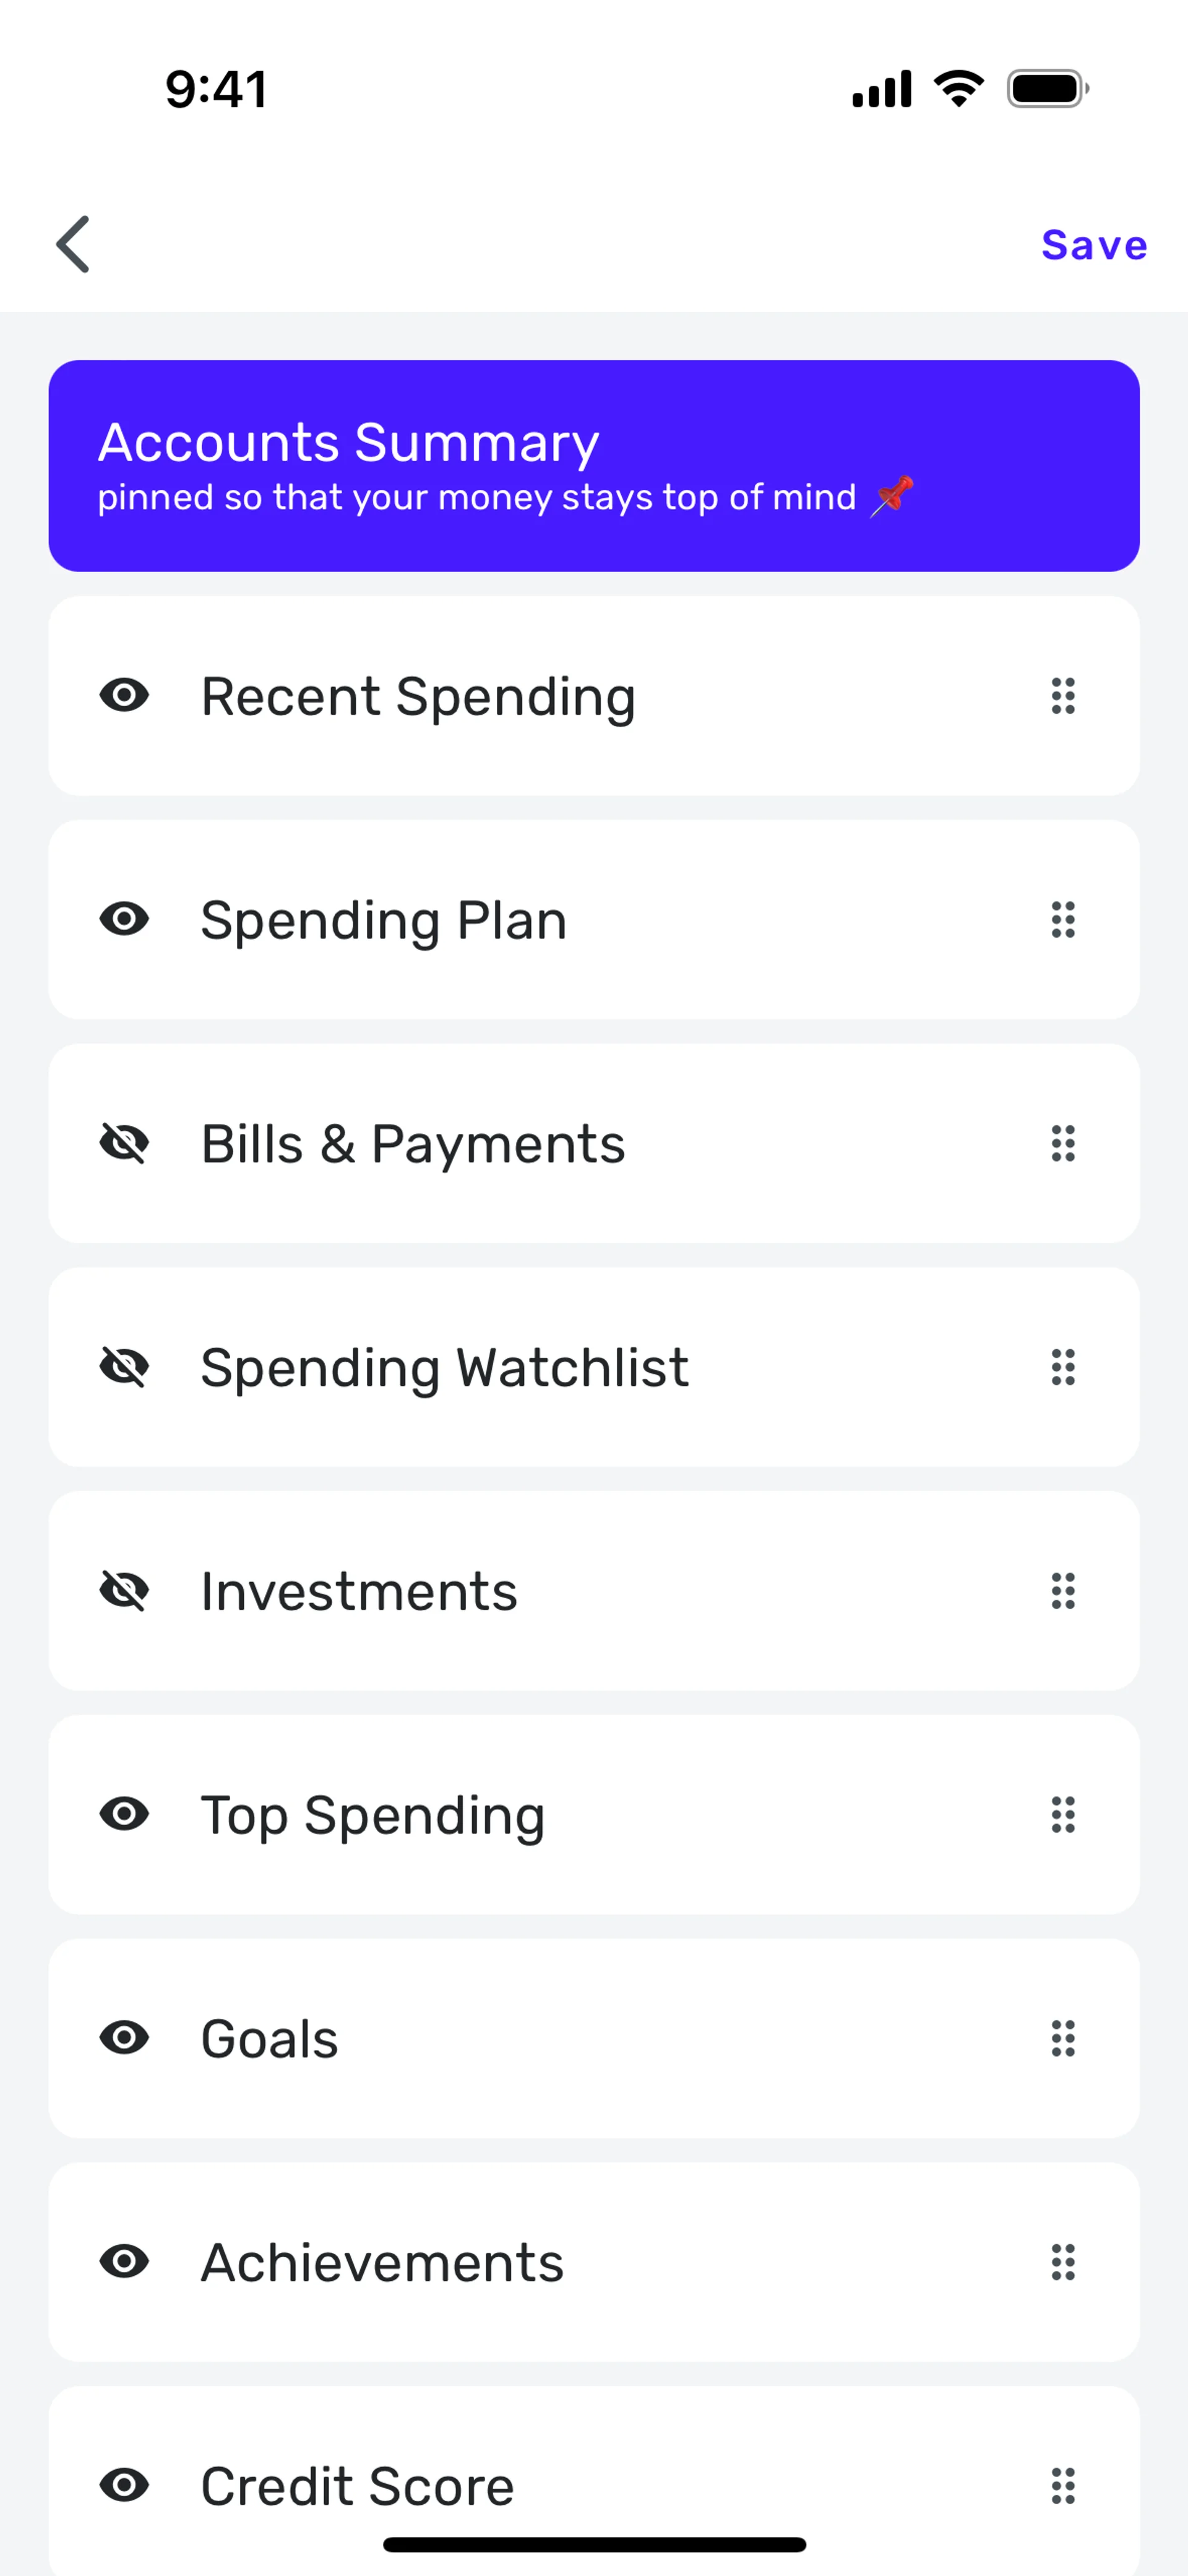Hide the Recent Spending widget
Image resolution: width=1188 pixels, height=2576 pixels.
coord(124,695)
